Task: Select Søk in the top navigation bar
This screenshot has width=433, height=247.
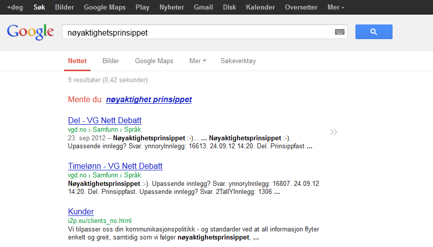Action: coord(39,7)
